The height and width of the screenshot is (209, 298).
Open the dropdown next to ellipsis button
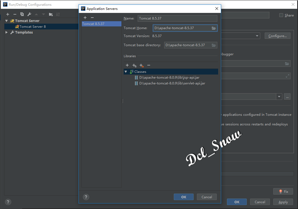[x=279, y=97]
